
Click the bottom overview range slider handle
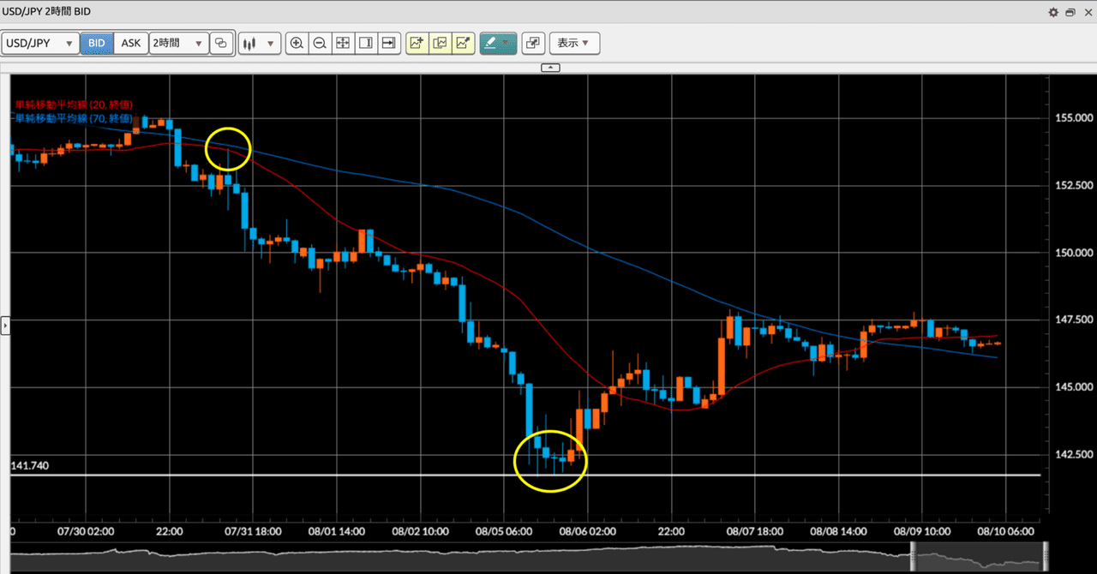pos(914,559)
